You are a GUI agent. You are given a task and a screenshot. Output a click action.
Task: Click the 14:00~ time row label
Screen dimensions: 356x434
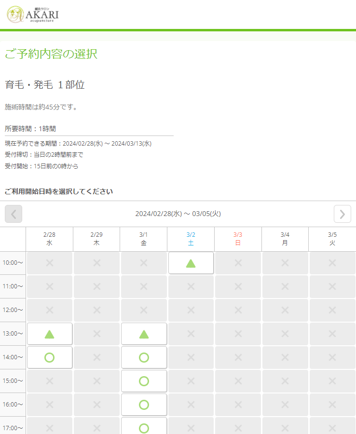(x=13, y=357)
